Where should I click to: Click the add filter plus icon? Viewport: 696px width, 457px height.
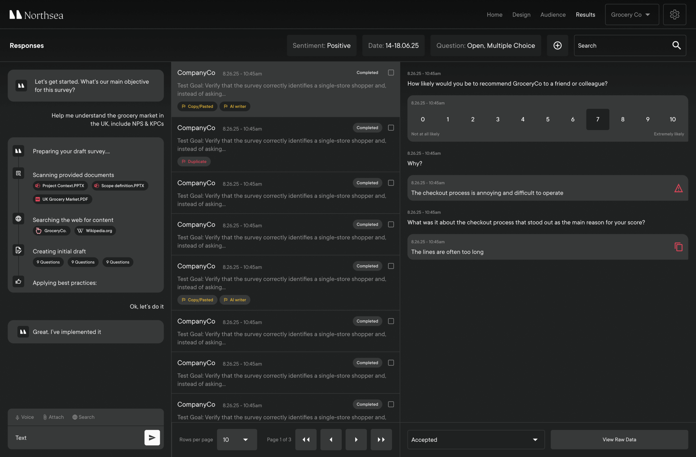coord(557,45)
